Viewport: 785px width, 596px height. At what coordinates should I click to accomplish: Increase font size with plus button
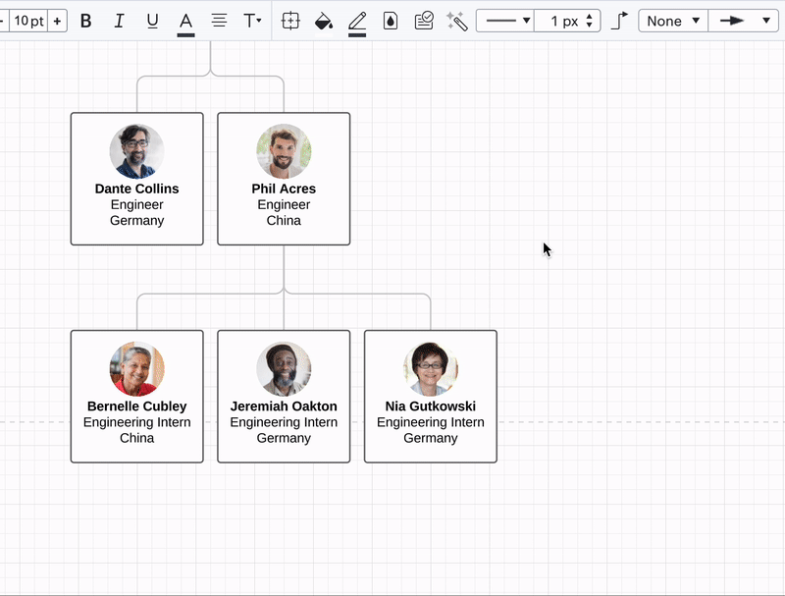[x=58, y=21]
